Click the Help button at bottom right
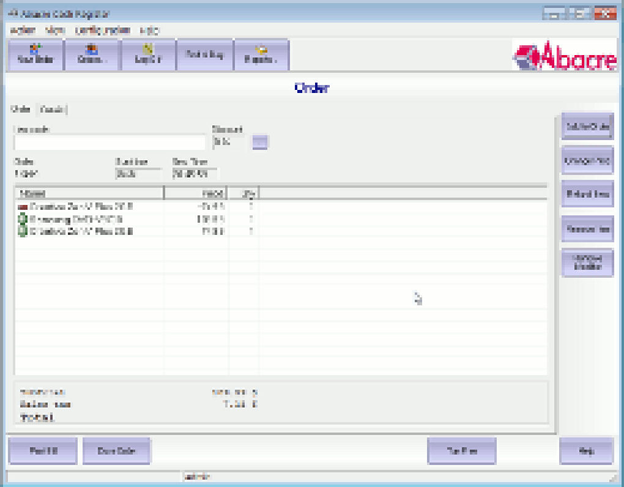Viewport: 624px width, 487px height. coord(586,451)
